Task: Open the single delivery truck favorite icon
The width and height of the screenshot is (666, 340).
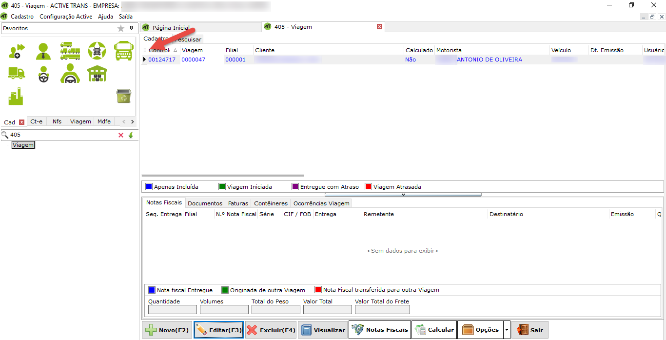Action: [x=16, y=74]
